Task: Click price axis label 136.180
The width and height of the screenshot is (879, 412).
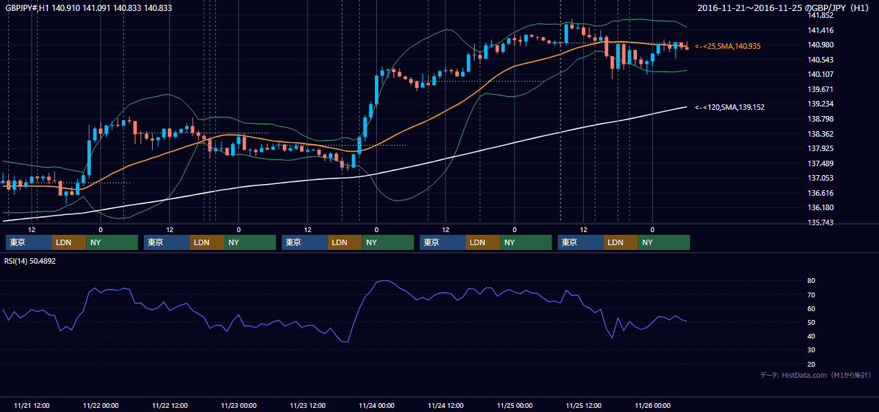Action: 821,208
